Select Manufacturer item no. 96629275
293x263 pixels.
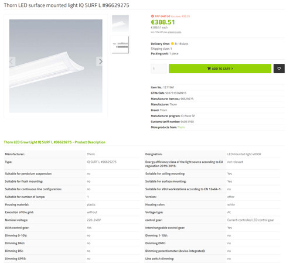tap(187, 99)
